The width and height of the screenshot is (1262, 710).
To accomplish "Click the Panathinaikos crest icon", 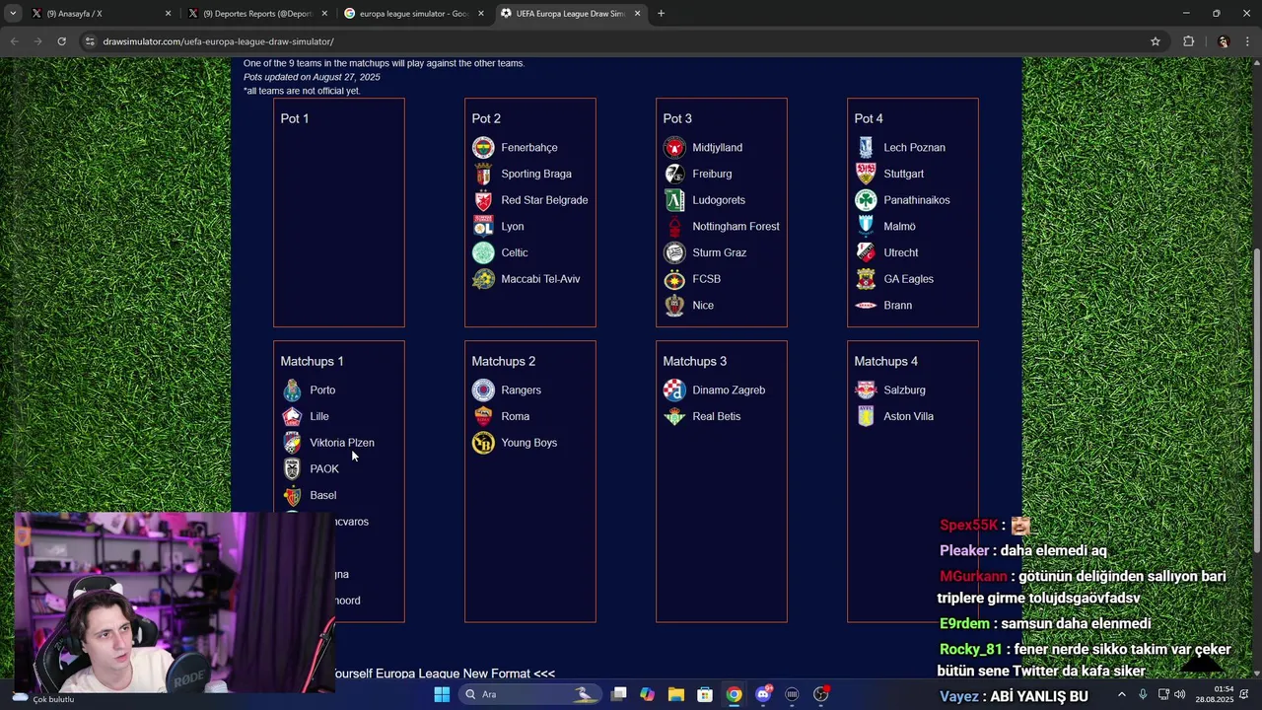I will tap(866, 200).
